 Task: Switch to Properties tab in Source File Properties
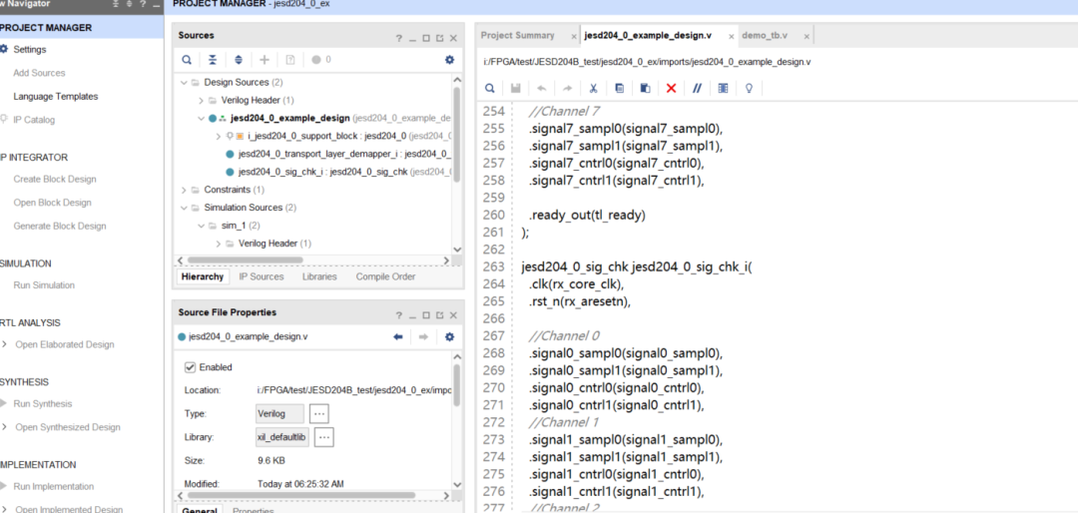click(253, 510)
